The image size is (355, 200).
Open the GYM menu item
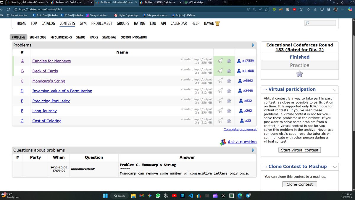(x=83, y=23)
